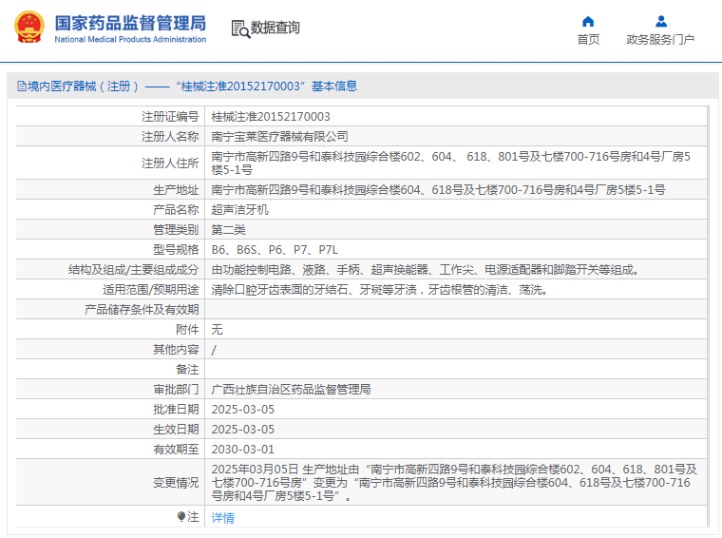This screenshot has height=538, width=722.
Task: Click the model specification B6、B6S、P6、P7、P7L
Action: coord(275,249)
